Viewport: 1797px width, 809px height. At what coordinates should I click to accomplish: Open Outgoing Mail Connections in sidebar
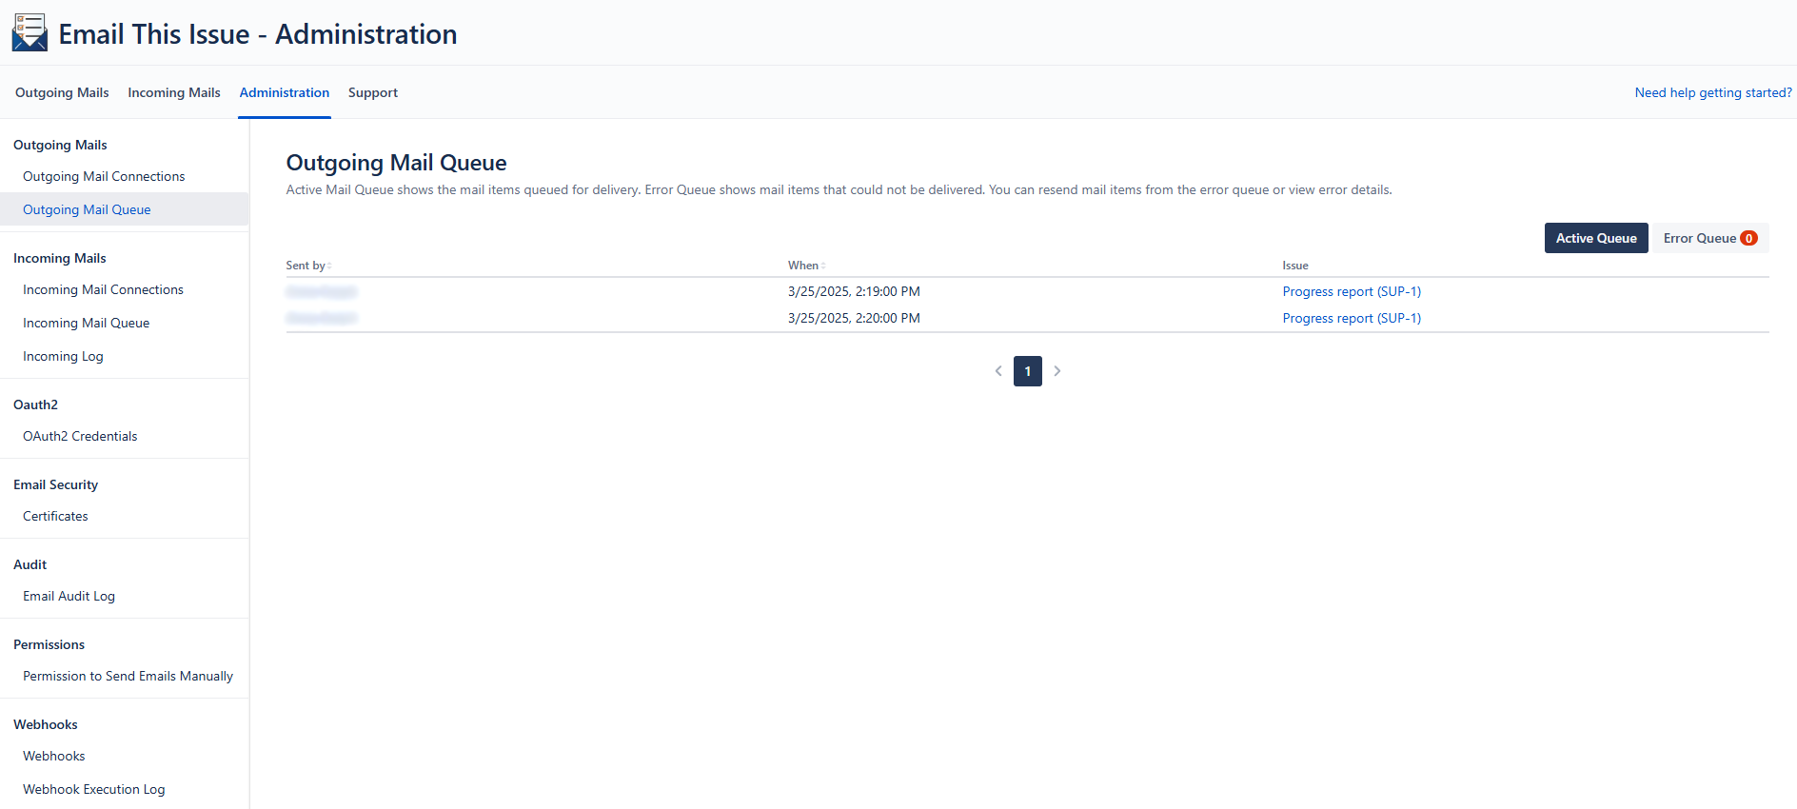[x=104, y=177]
